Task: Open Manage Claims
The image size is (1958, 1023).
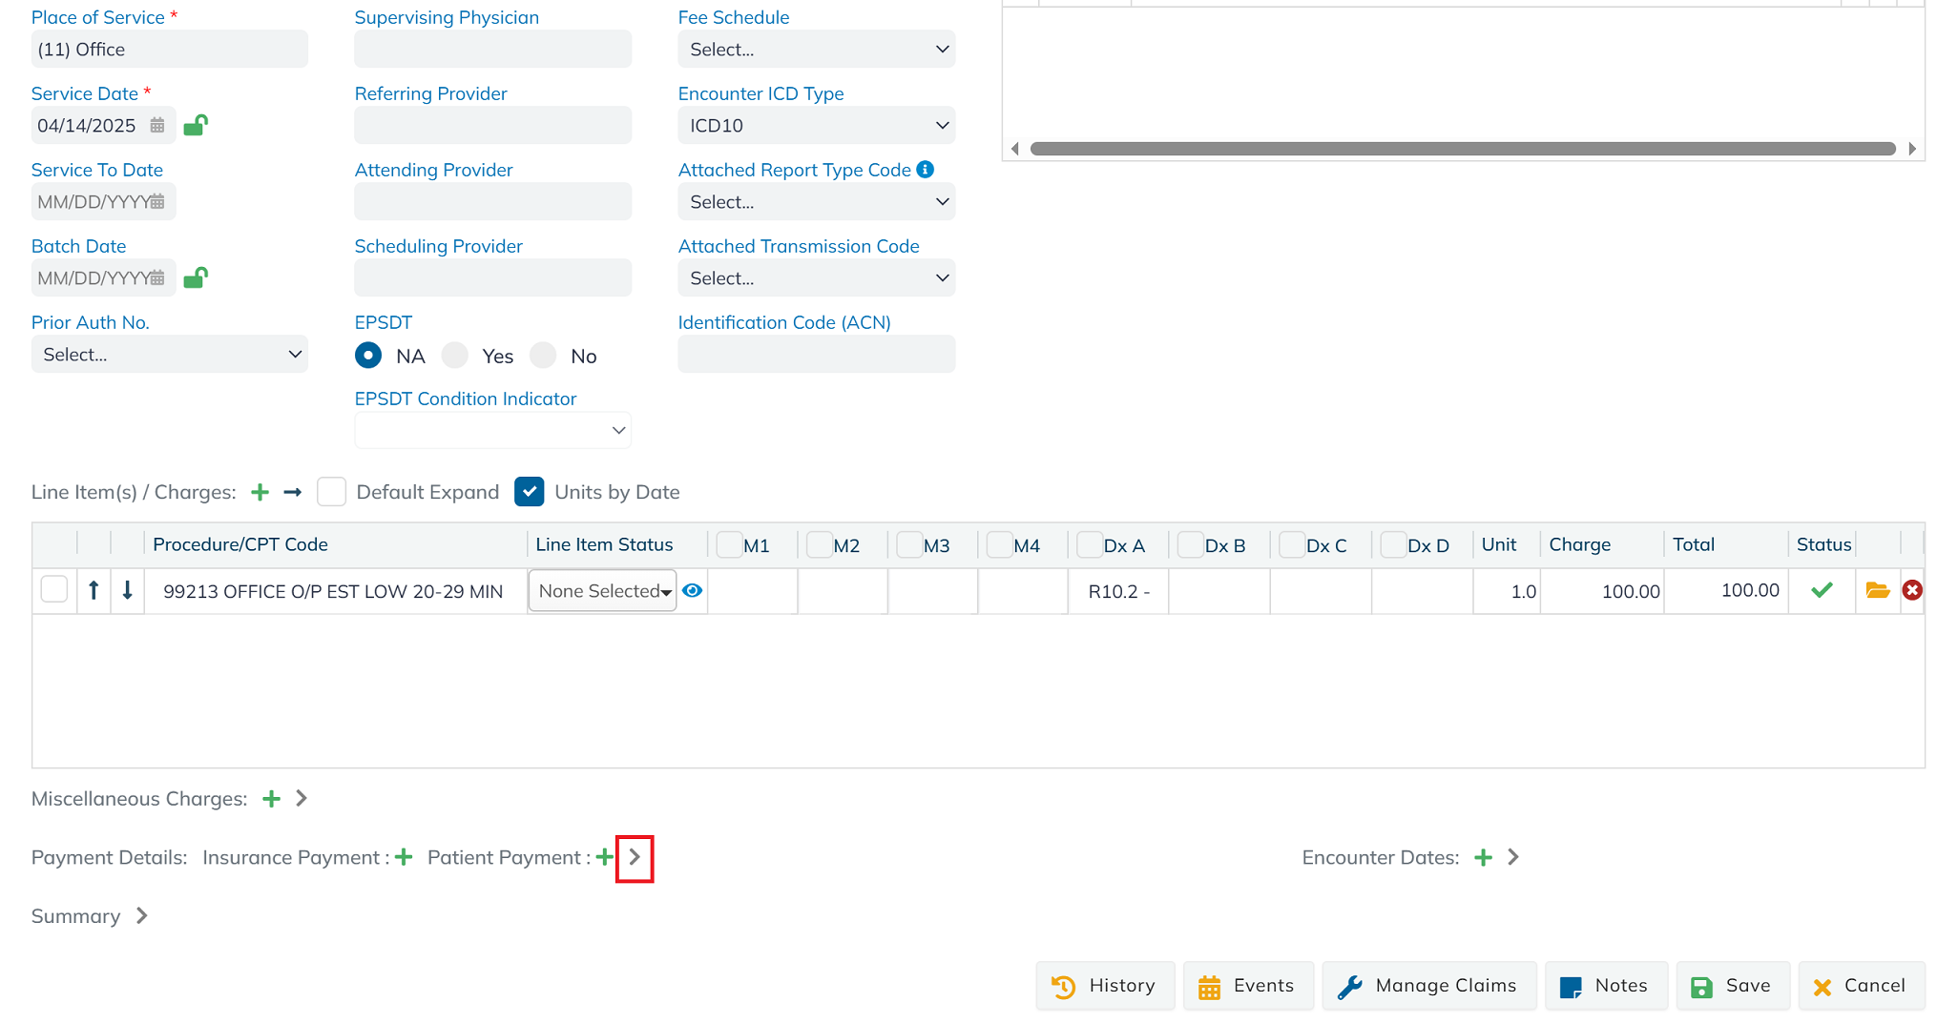Action: (x=1428, y=986)
